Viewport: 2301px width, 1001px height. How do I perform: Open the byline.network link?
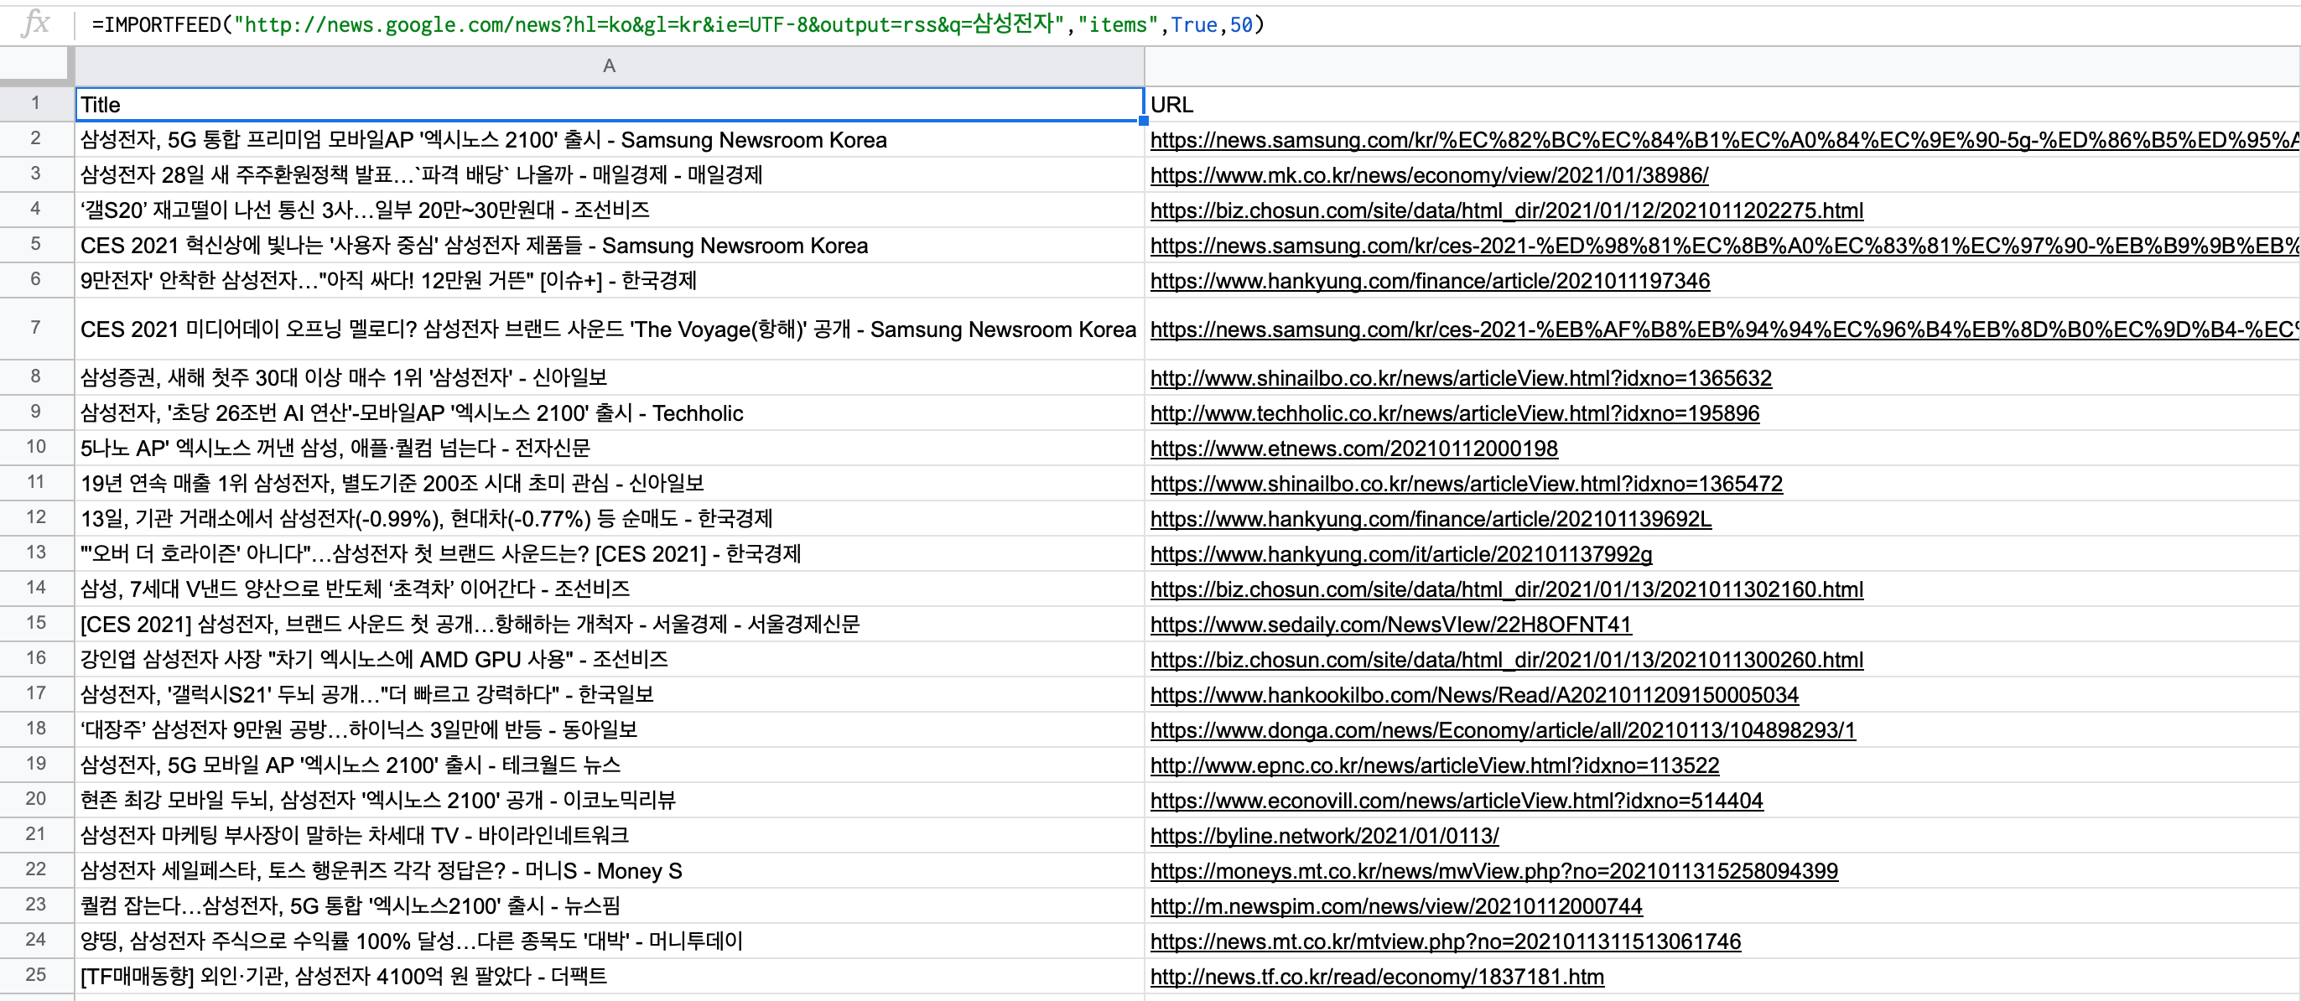tap(1324, 836)
